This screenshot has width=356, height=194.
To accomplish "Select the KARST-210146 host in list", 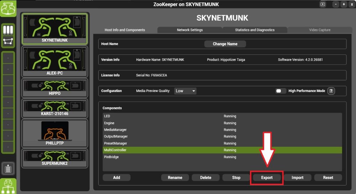I will pyautogui.click(x=54, y=108).
